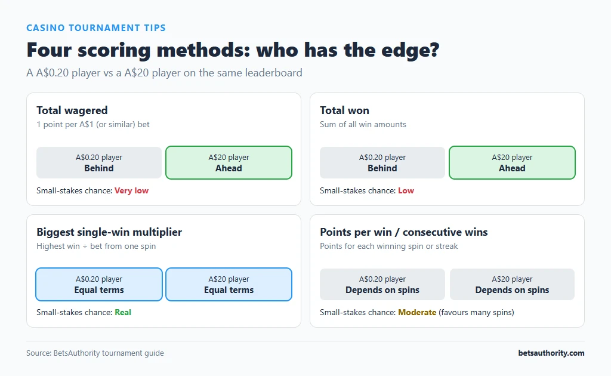
Task: Open the betsauthority.com link
Action: pyautogui.click(x=551, y=353)
